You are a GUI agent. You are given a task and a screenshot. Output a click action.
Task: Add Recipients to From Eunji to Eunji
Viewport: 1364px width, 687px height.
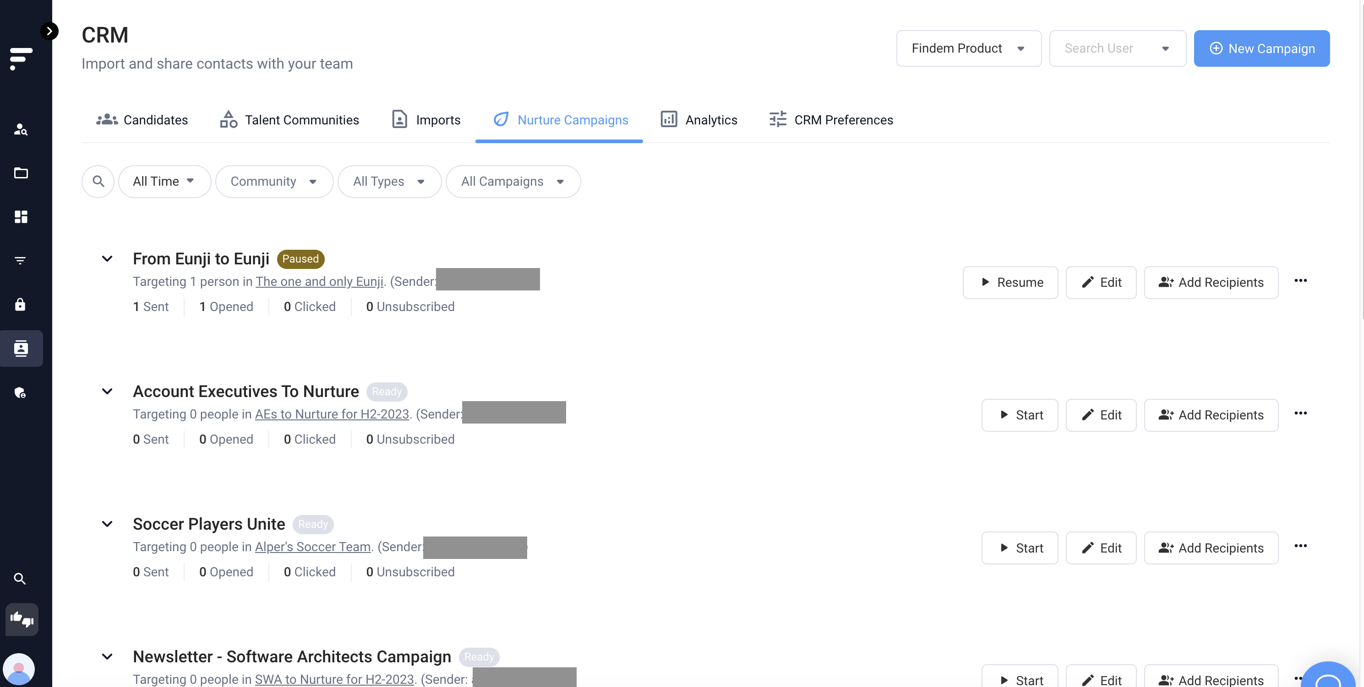1211,282
